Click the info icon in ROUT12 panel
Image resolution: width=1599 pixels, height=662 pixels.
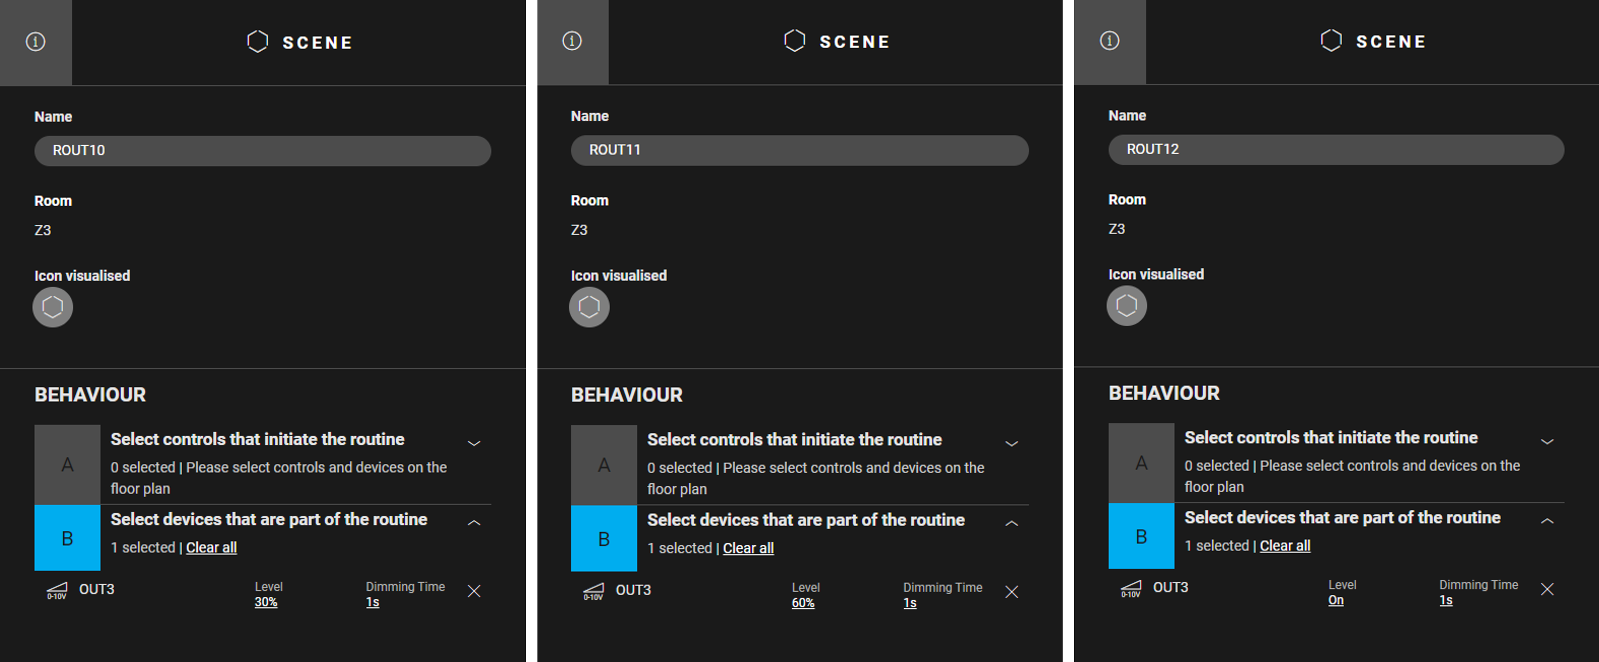[x=1109, y=41]
